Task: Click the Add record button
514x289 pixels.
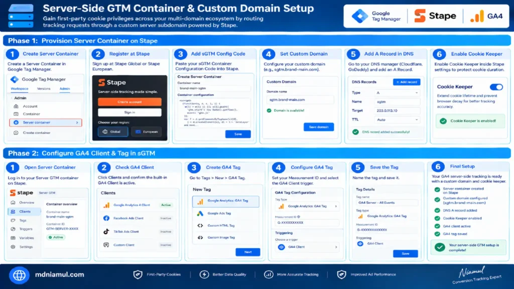Action: 407,82
